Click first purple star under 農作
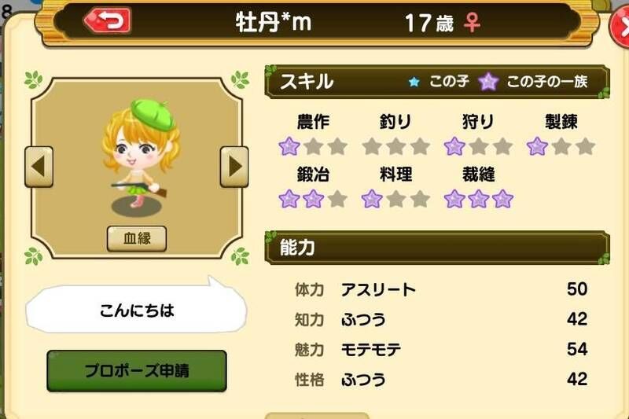The width and height of the screenshot is (629, 419). pos(289,146)
